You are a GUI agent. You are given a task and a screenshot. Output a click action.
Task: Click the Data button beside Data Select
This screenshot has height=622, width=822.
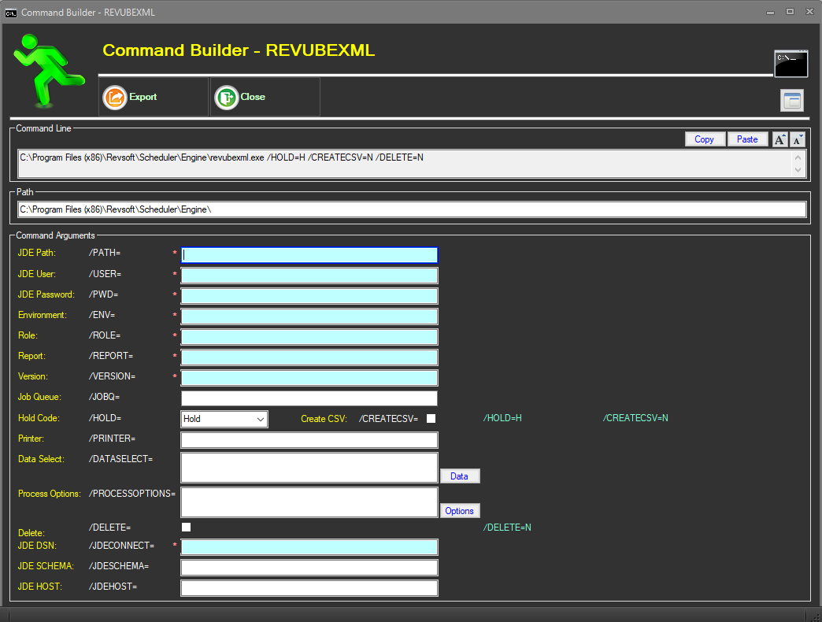[x=459, y=476]
